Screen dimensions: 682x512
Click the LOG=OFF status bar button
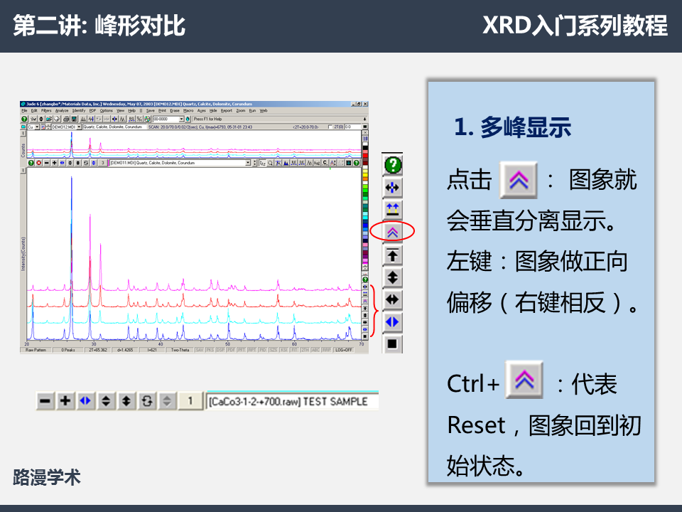click(344, 350)
